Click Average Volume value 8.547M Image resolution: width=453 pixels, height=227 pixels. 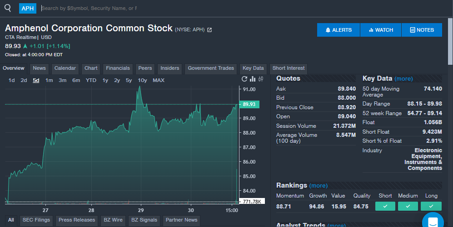pos(346,135)
